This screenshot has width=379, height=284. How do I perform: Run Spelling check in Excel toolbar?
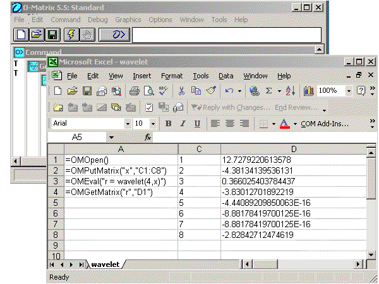(x=164, y=92)
